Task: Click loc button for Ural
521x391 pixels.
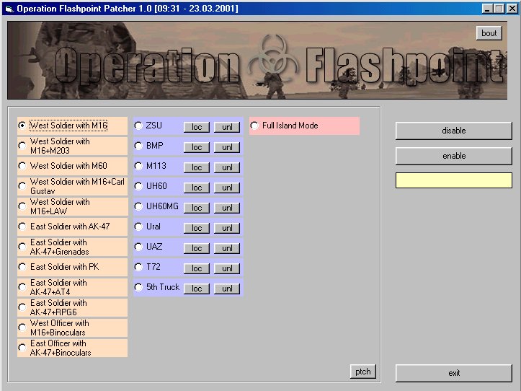Action: tap(197, 228)
